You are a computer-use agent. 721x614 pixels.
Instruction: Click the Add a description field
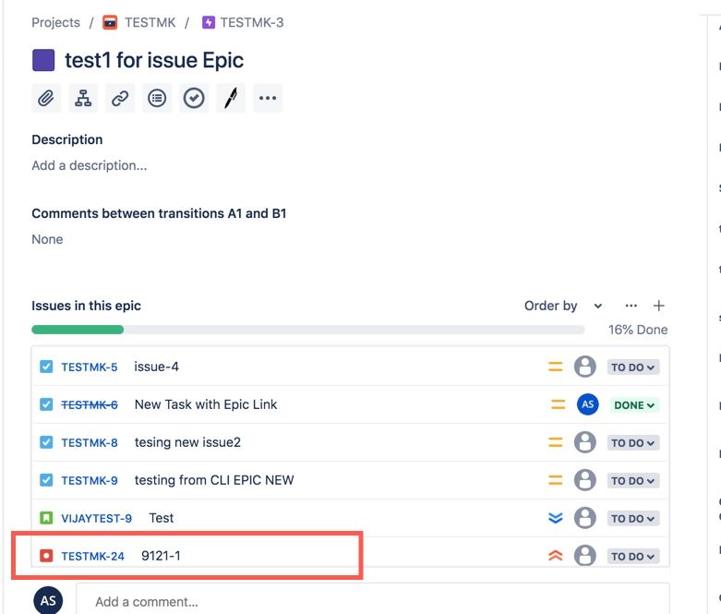click(x=90, y=165)
